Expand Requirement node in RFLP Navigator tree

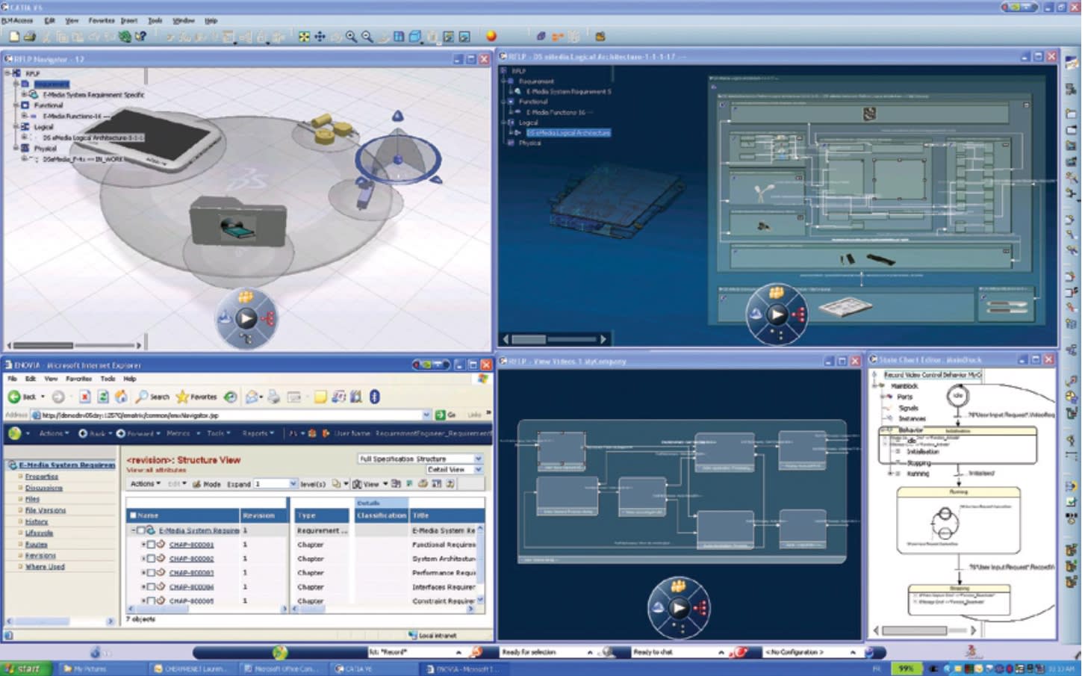(16, 84)
